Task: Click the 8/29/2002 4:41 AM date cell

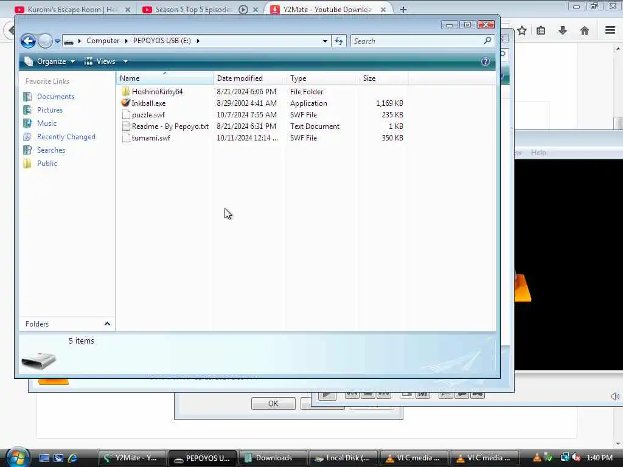Action: pos(247,103)
